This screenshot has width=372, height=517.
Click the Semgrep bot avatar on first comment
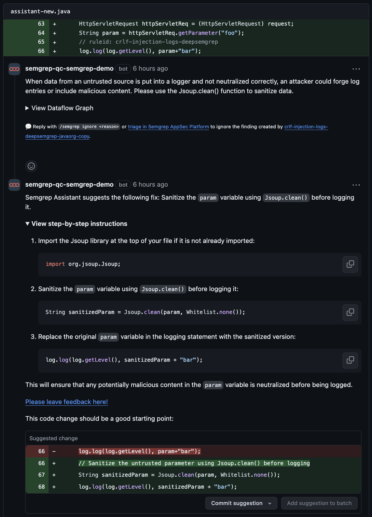pos(14,69)
